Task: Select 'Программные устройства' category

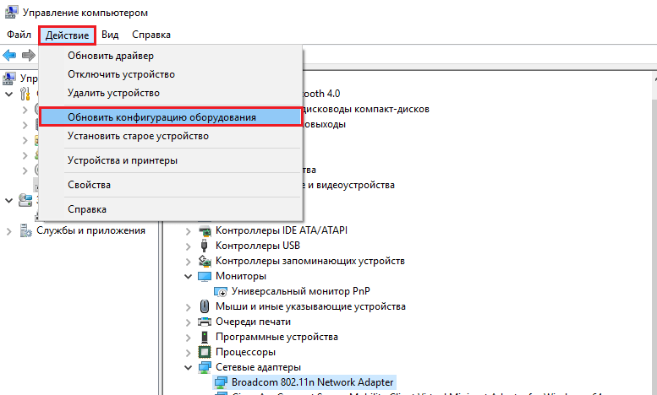Action: [272, 337]
